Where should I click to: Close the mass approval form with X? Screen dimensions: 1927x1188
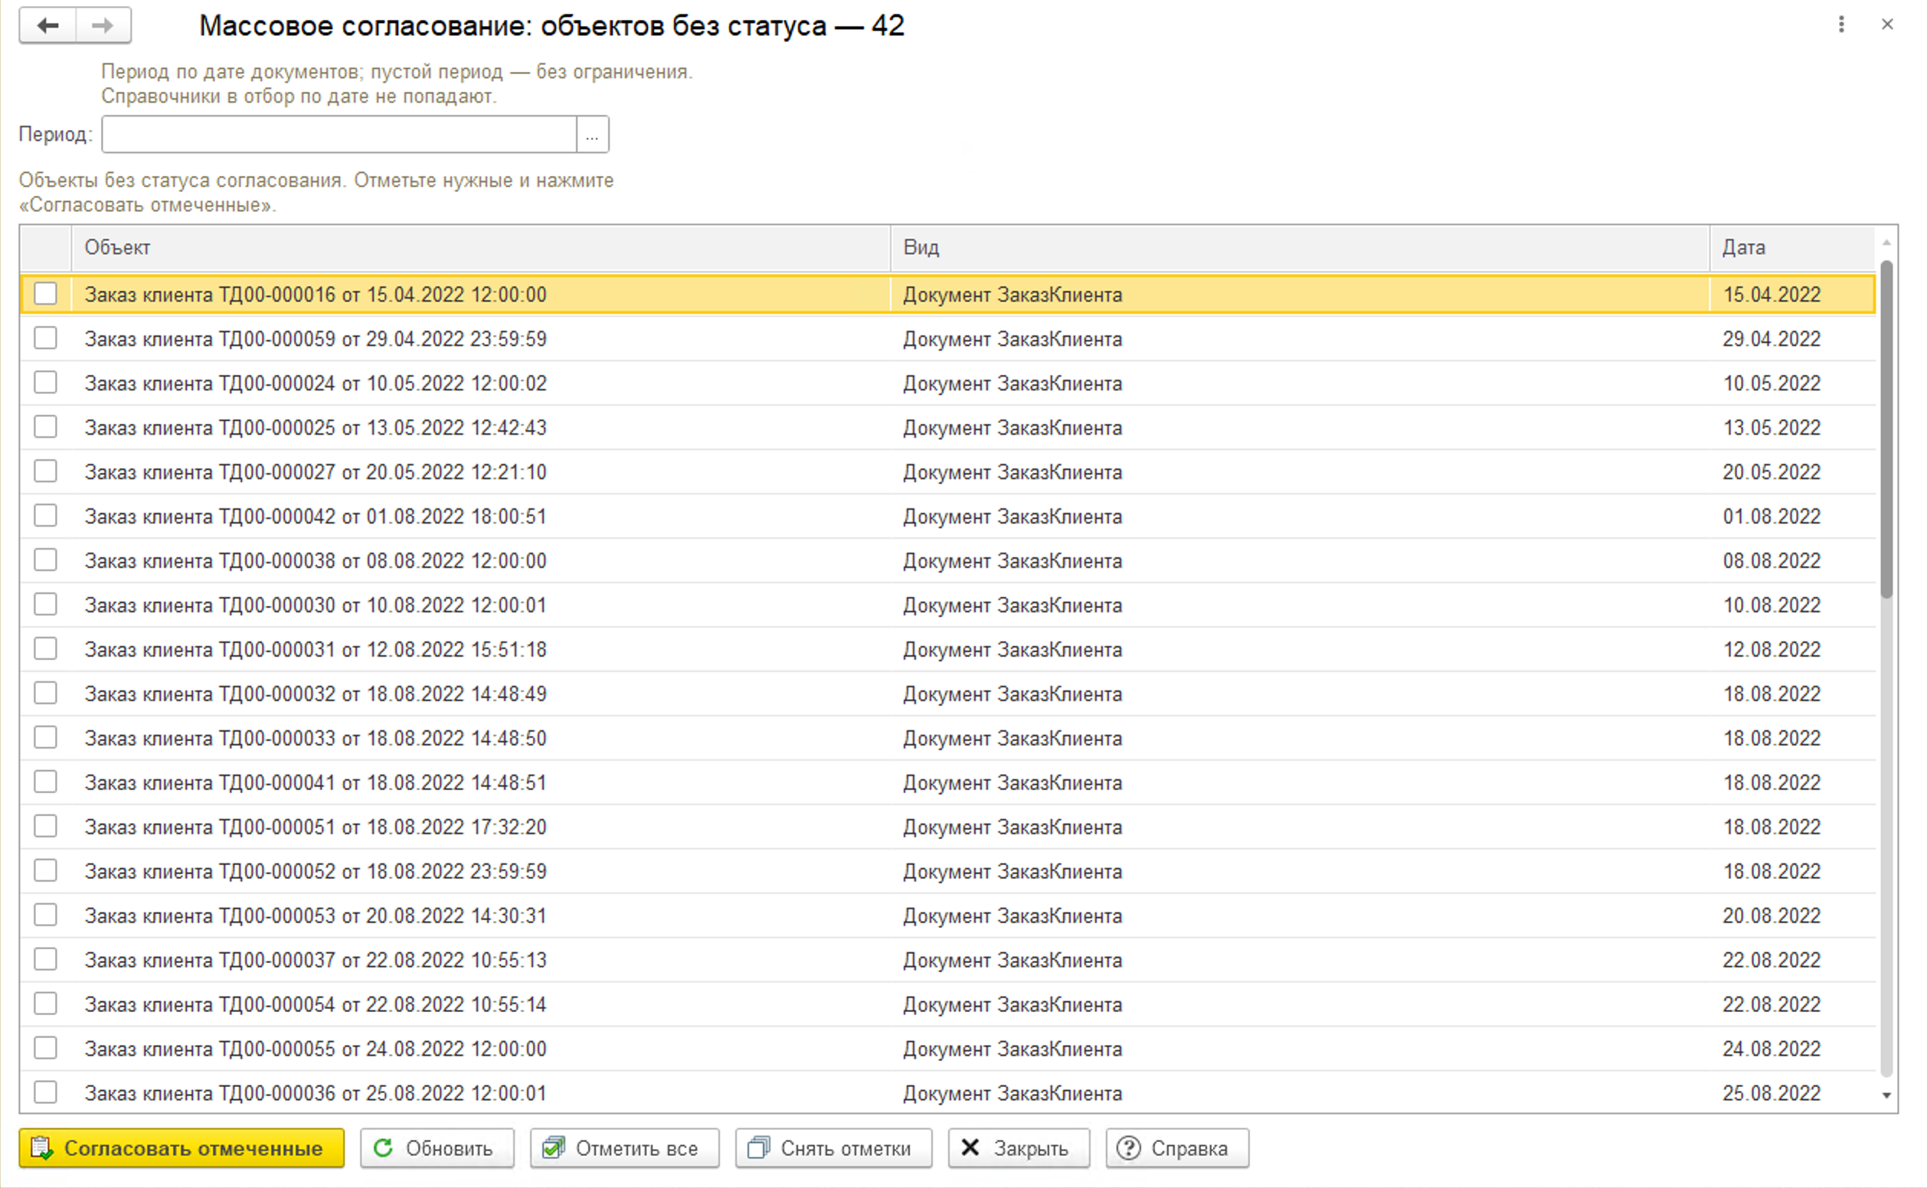(x=1887, y=24)
